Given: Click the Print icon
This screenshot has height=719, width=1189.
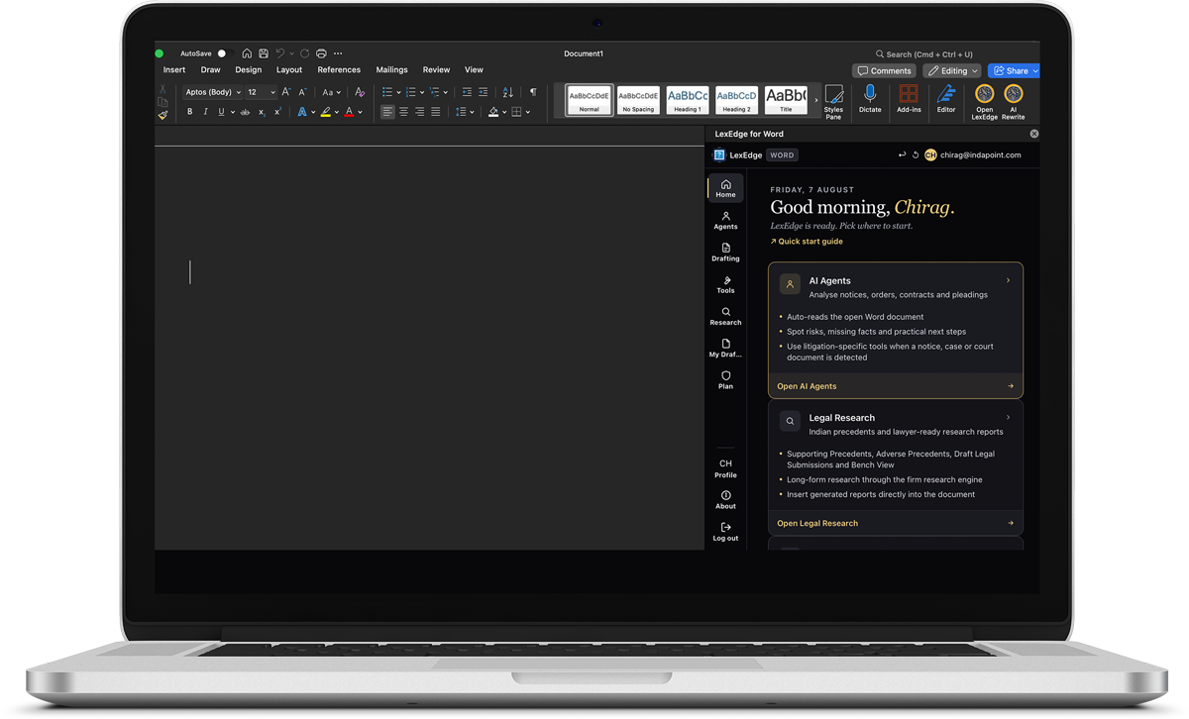Looking at the screenshot, I should point(321,53).
